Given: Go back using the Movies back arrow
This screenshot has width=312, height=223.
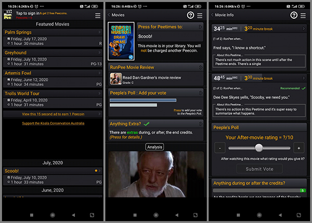Looking at the screenshot, I should 109,15.
